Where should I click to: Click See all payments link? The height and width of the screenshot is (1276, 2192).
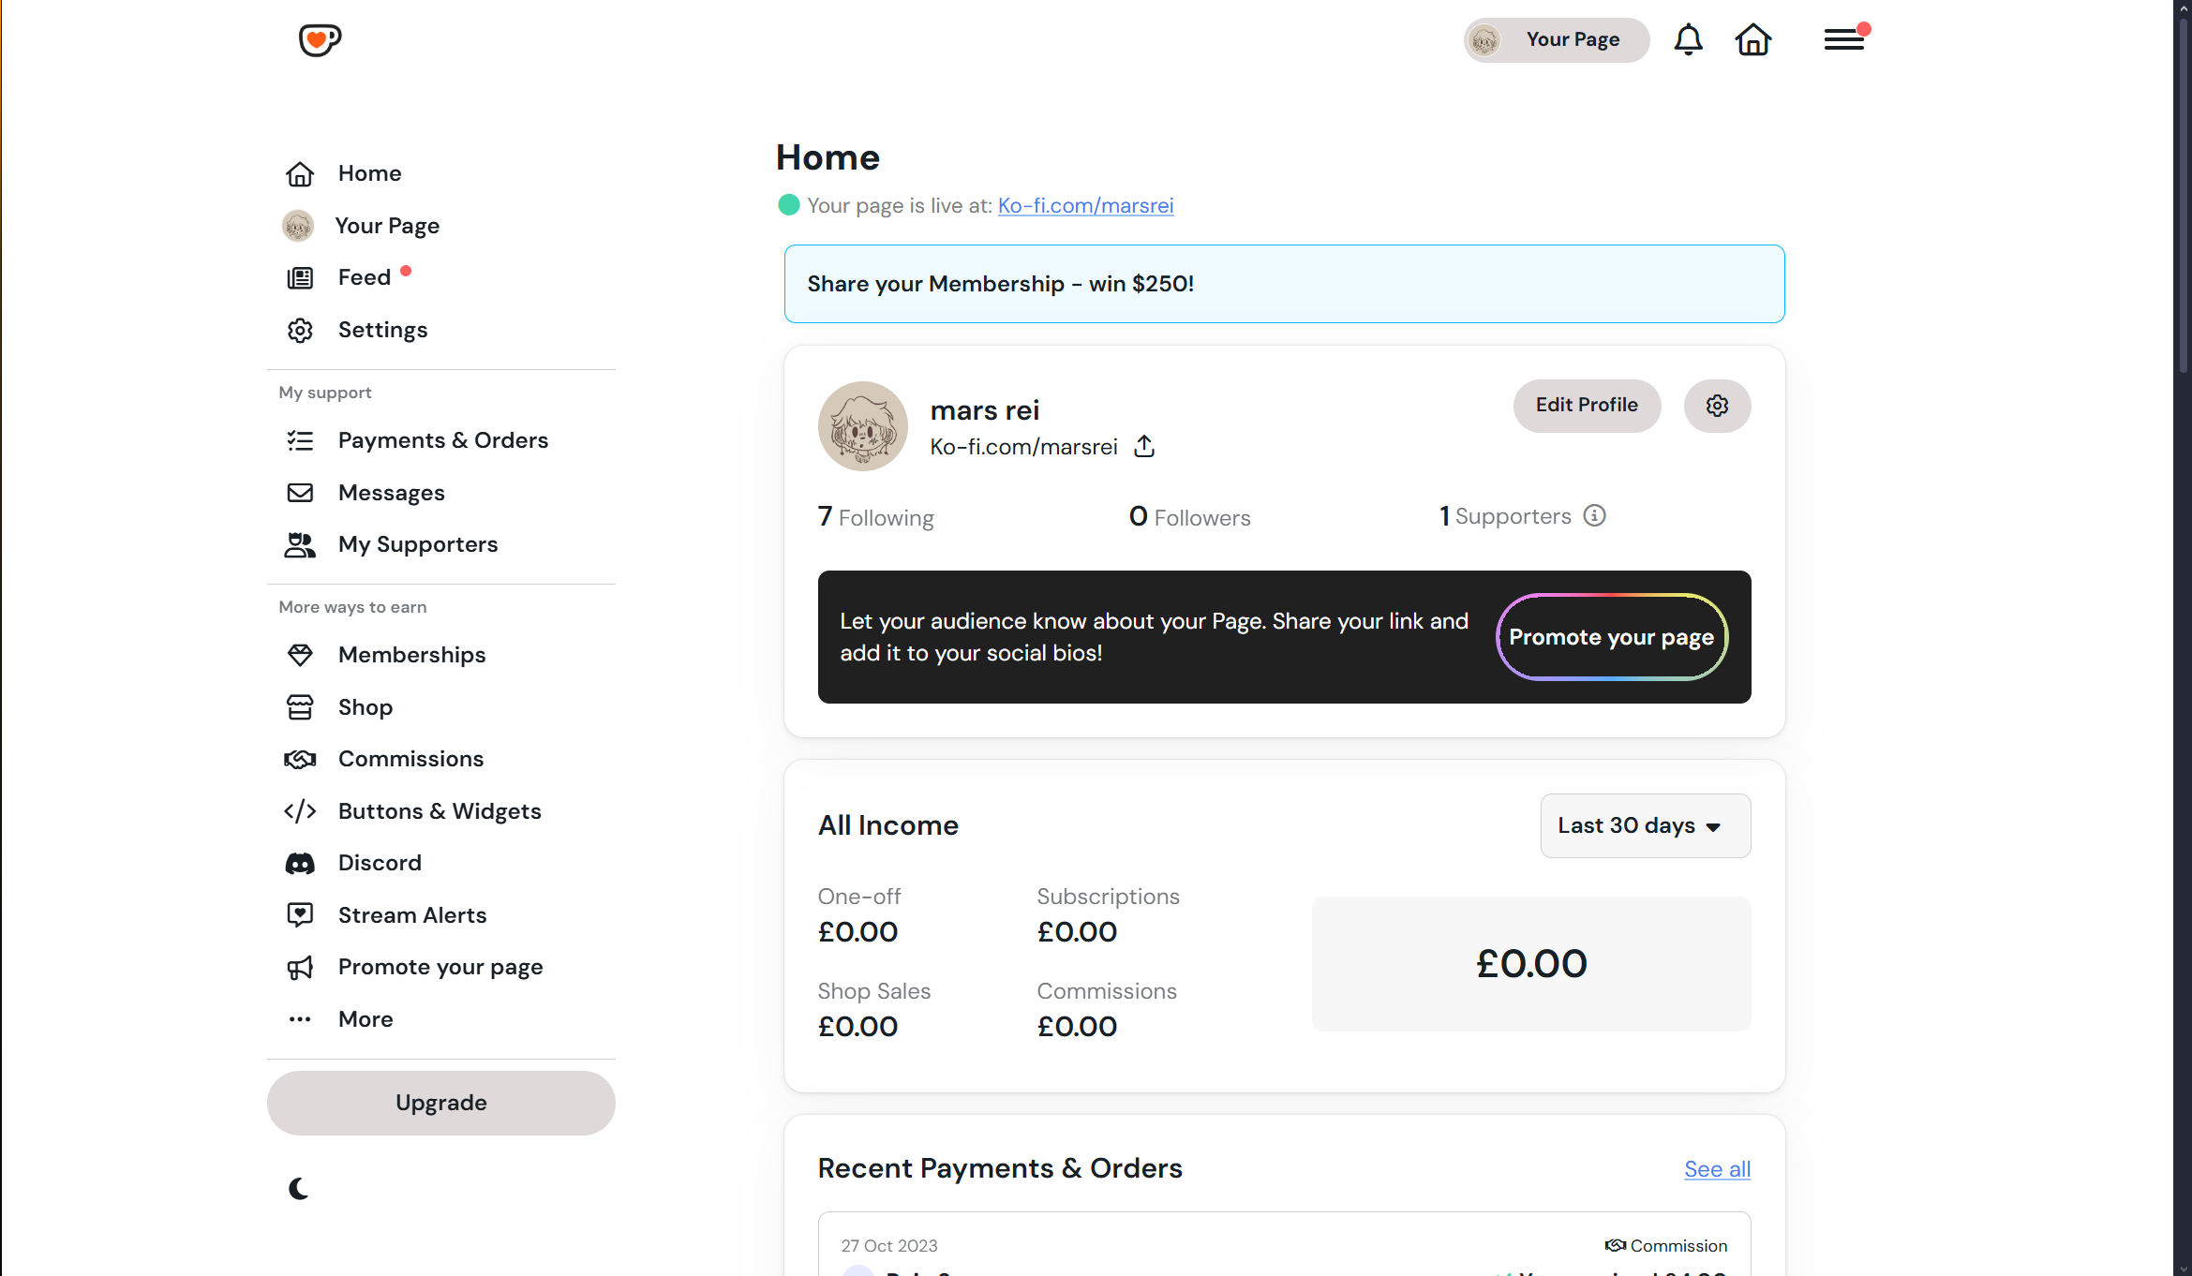[x=1717, y=1169]
